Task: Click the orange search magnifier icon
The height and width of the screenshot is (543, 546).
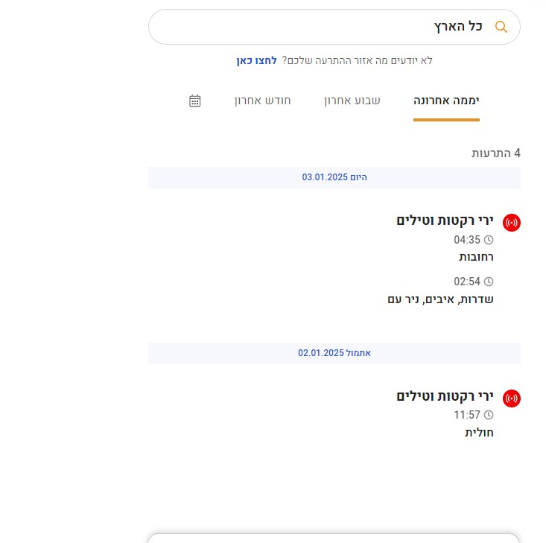Action: point(501,27)
